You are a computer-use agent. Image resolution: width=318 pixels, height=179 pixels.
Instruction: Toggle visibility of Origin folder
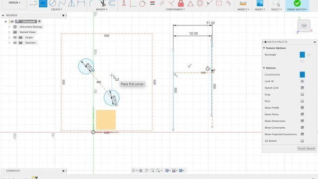[x=15, y=37]
